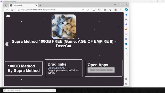Open Tools briefcase in sidebar
This screenshot has width=165, height=93.
coord(126,29)
